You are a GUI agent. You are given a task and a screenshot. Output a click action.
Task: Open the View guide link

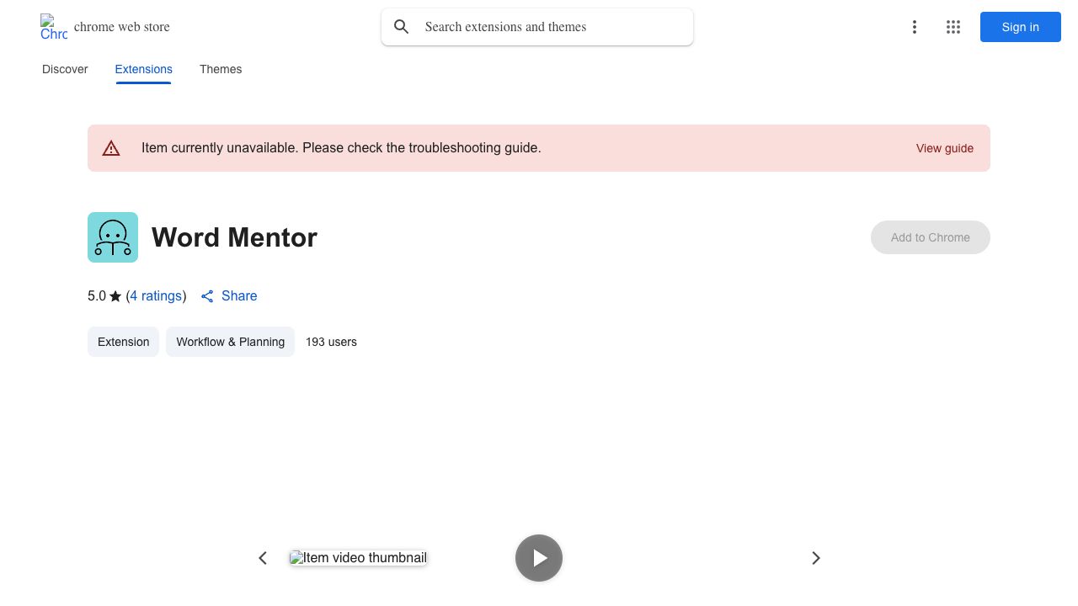pyautogui.click(x=944, y=148)
